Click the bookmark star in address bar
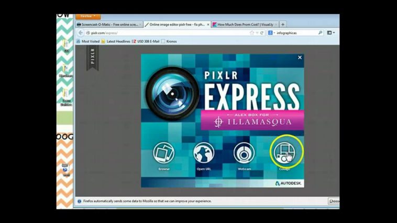This screenshot has height=223, width=397. click(252, 32)
